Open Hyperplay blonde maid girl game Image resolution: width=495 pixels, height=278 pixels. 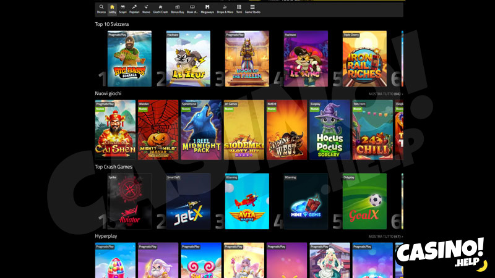coord(330,260)
